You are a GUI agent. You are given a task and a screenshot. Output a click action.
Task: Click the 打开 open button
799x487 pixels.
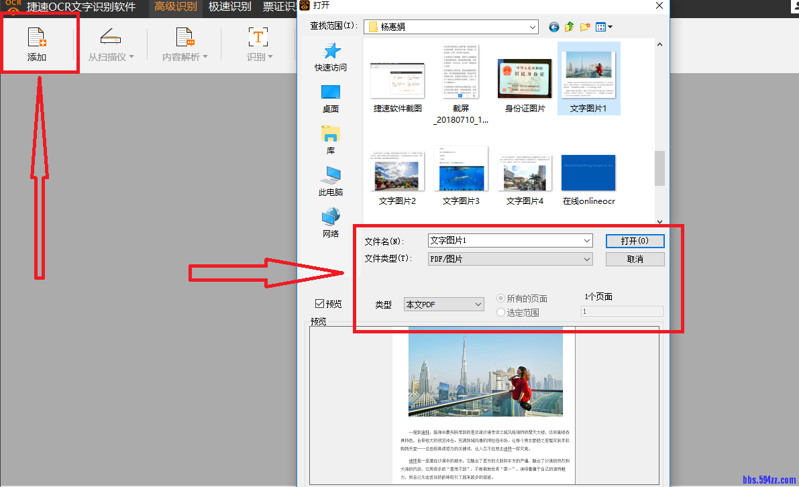(x=634, y=241)
